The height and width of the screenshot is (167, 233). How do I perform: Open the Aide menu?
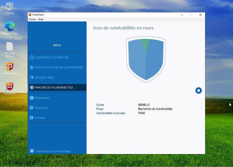pyautogui.click(x=41, y=19)
